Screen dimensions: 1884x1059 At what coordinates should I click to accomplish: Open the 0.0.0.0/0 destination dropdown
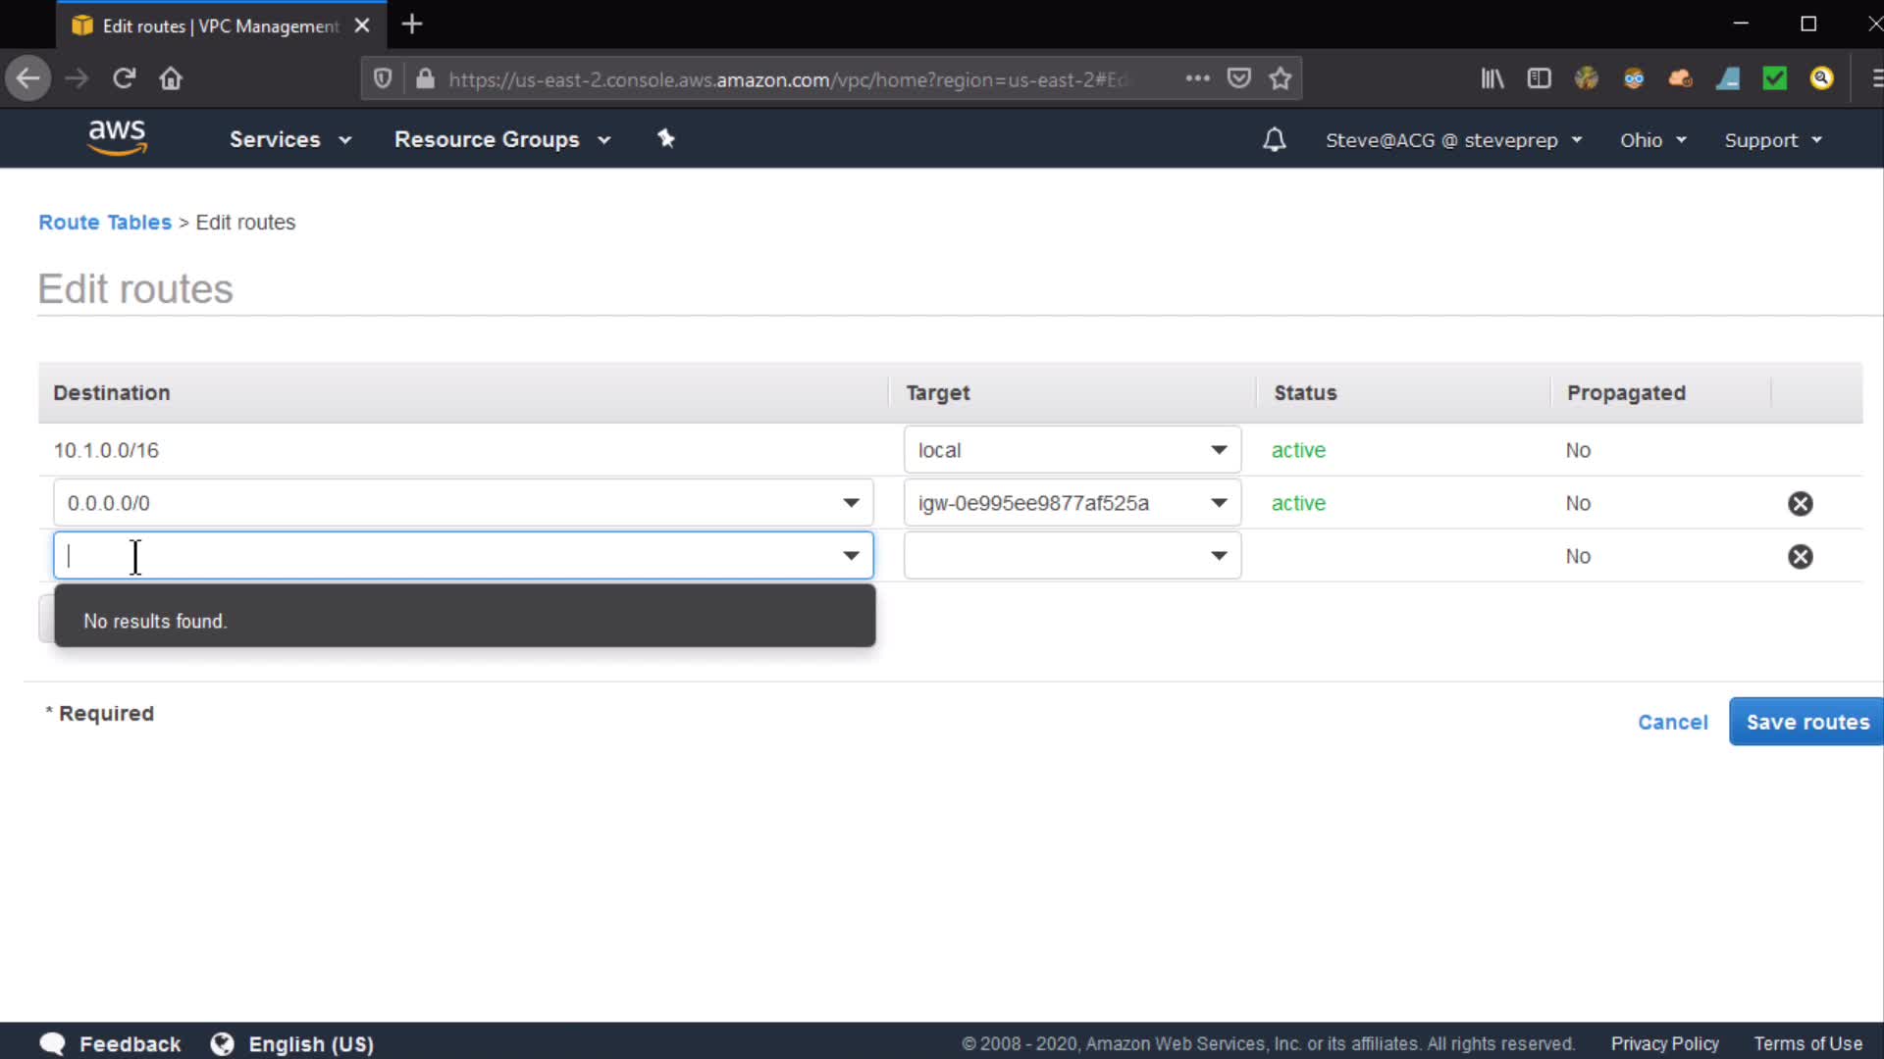click(x=850, y=503)
